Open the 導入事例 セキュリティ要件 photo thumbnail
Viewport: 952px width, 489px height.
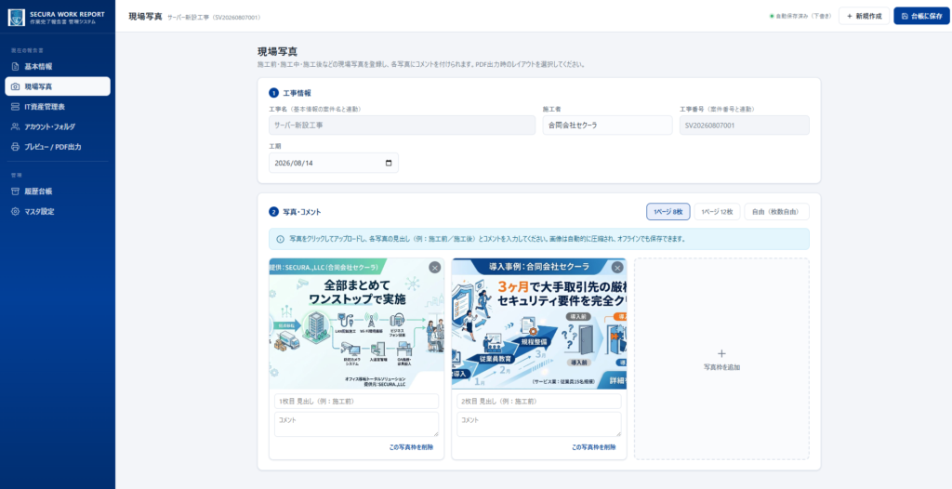pyautogui.click(x=539, y=324)
